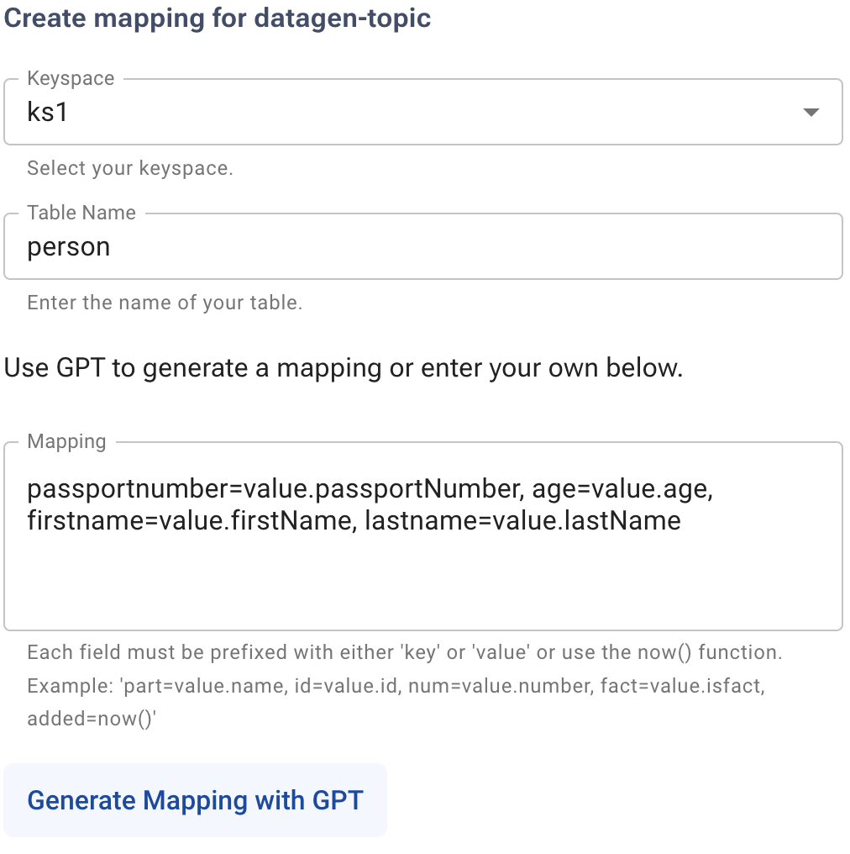Click inside the Table Name field

coord(336,246)
